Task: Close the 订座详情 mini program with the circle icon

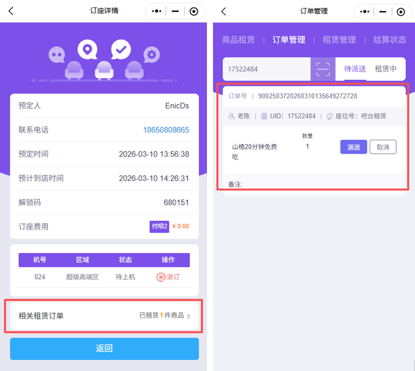Action: 194,12
